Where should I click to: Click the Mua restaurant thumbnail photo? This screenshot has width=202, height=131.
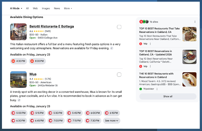[19, 80]
